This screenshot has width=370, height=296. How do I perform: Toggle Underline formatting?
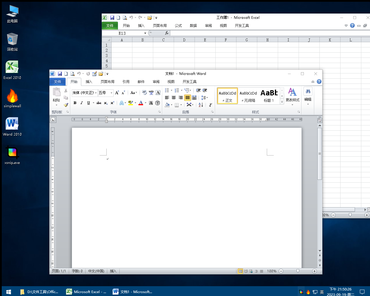tap(88, 103)
